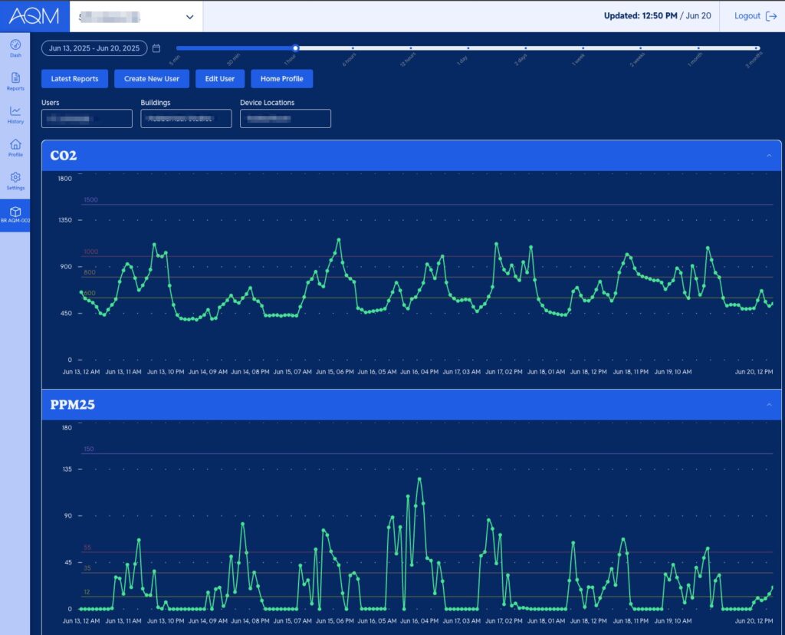Image resolution: width=785 pixels, height=635 pixels.
Task: Click the 1 hour slider handle
Action: tap(295, 48)
